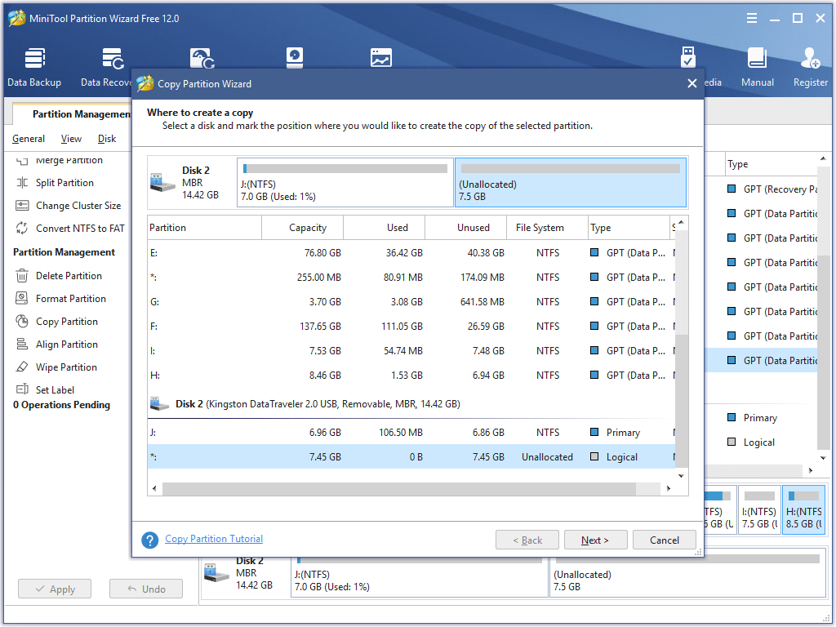Select the G: partition row
The width and height of the screenshot is (836, 627).
click(411, 302)
